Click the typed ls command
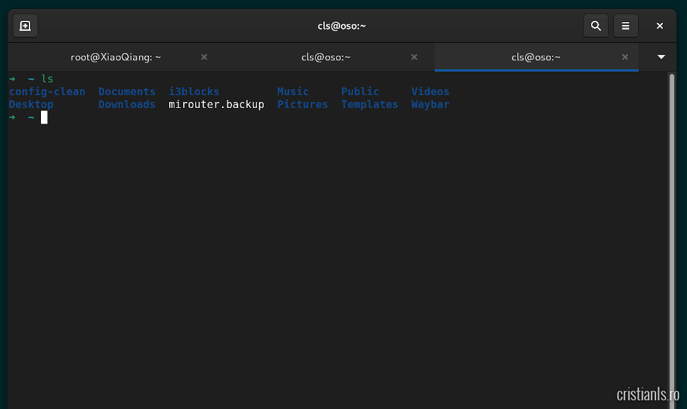The image size is (687, 409). tap(47, 79)
